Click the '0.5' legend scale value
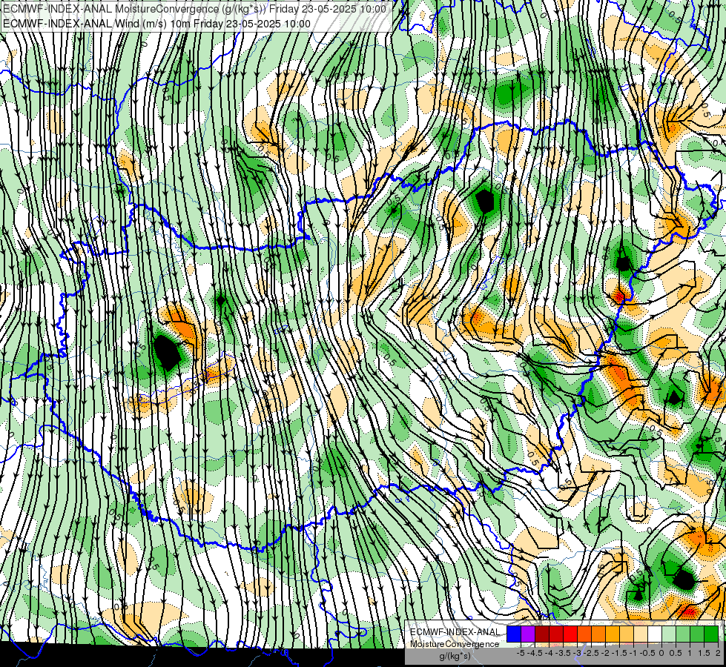Image resolution: width=726 pixels, height=667 pixels. 676,653
